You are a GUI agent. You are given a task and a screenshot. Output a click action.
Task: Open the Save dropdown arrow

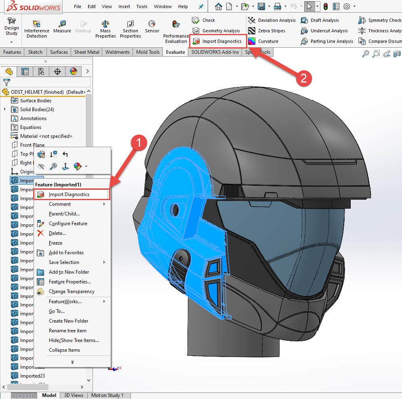(269, 6)
